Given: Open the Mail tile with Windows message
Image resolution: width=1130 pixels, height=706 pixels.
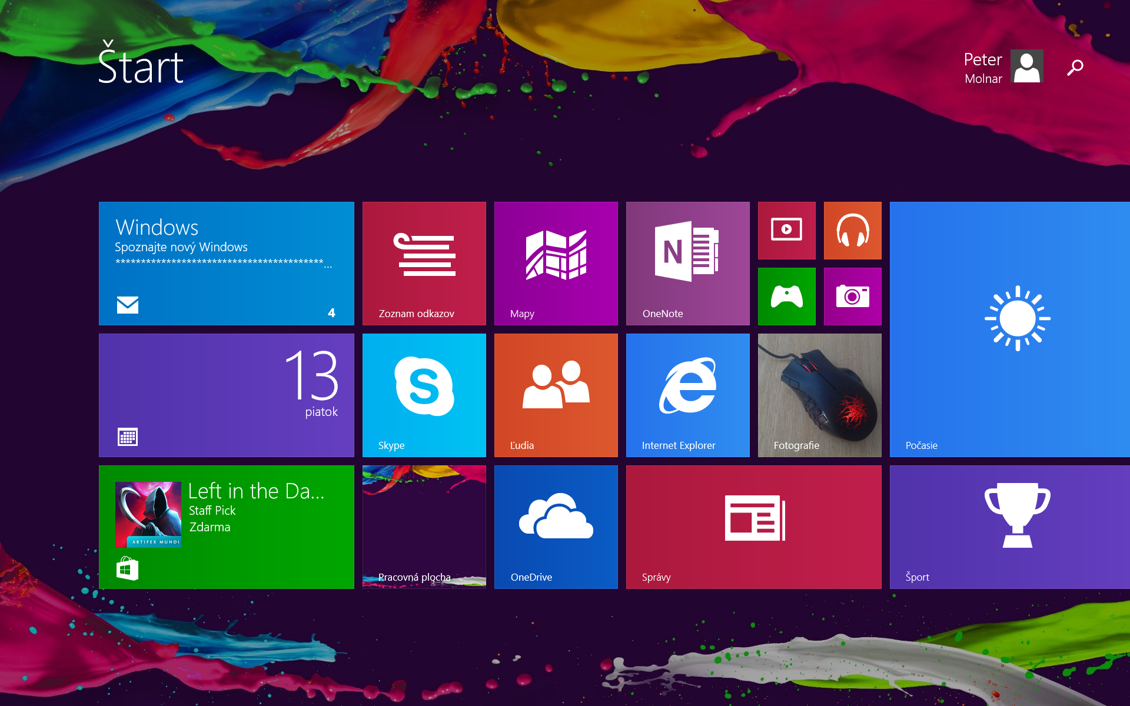Looking at the screenshot, I should (227, 264).
